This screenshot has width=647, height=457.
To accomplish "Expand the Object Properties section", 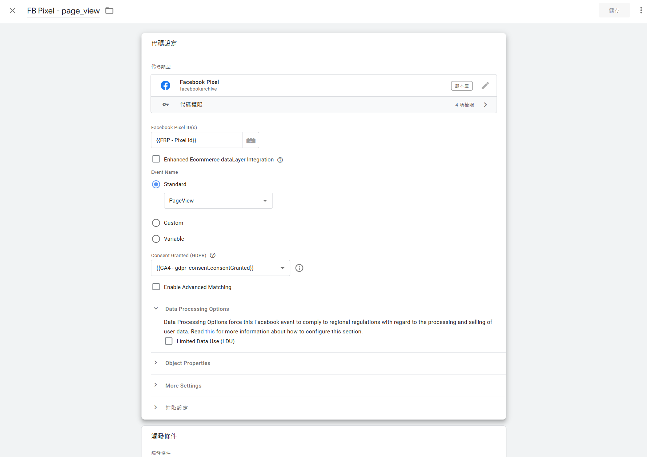I will pos(156,363).
